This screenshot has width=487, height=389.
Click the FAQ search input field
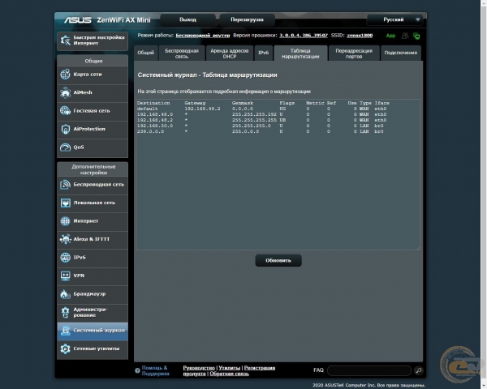[x=369, y=370]
